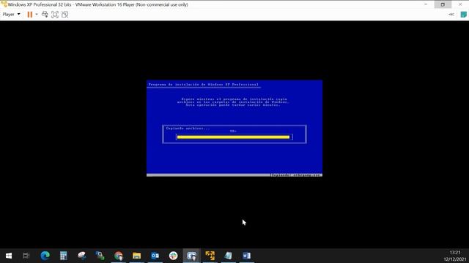Click the orange Pause virtual machine button
The image size is (469, 263).
(29, 15)
